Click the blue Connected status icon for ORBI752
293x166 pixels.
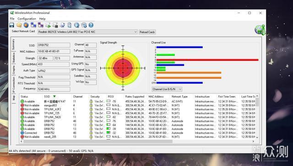pos(22,133)
